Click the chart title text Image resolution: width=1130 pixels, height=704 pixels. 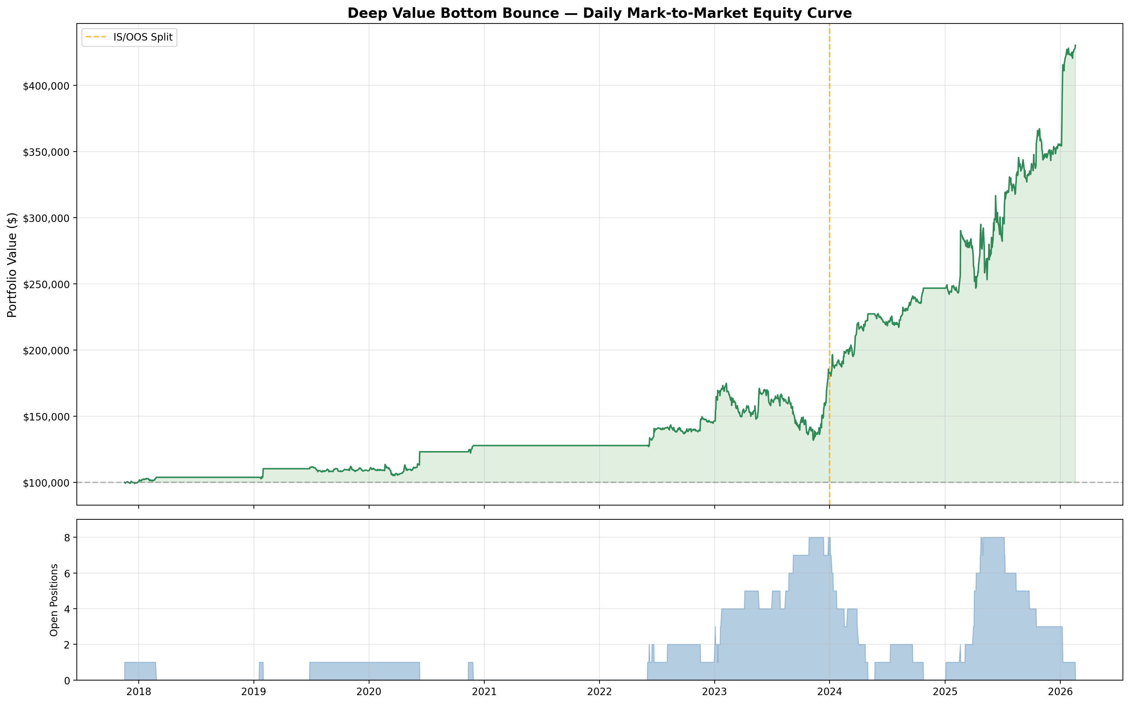click(599, 13)
